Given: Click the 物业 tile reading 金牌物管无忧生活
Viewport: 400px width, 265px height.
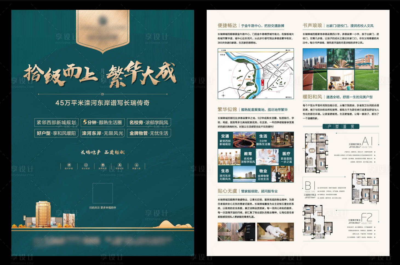Looking at the screenshot, I should (263, 174).
